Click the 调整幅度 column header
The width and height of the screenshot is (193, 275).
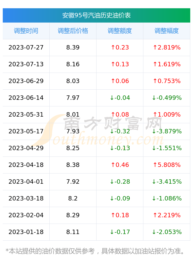click(167, 31)
